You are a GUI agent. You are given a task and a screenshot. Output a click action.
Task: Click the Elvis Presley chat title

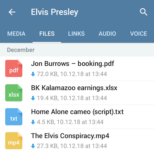click(x=54, y=12)
